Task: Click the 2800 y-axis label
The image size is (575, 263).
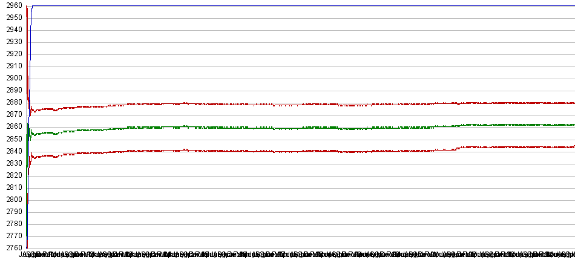Action: [x=12, y=200]
